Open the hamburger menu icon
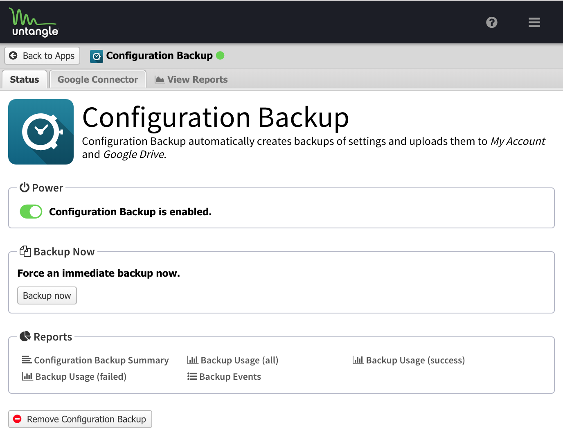The width and height of the screenshot is (563, 433). (x=534, y=22)
